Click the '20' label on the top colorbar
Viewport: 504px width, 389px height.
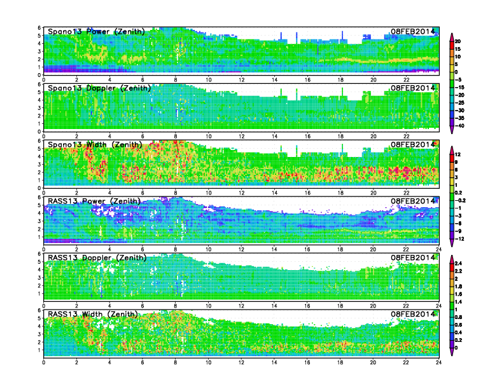pyautogui.click(x=458, y=41)
